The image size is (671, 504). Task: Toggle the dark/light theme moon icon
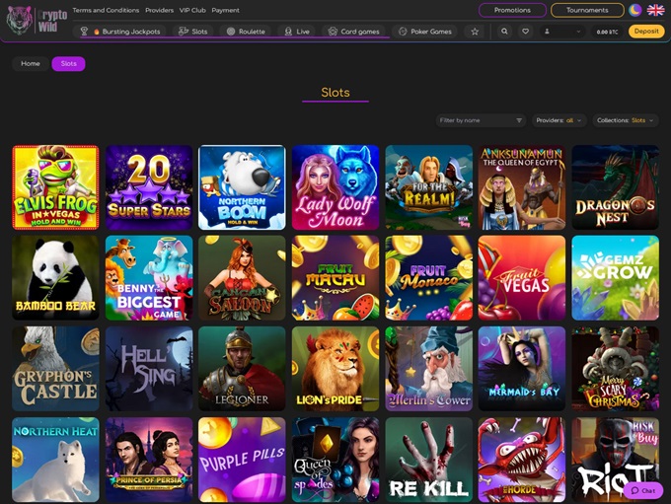[635, 10]
